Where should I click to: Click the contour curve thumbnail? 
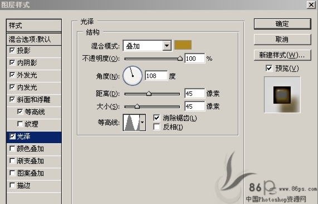coord(131,123)
